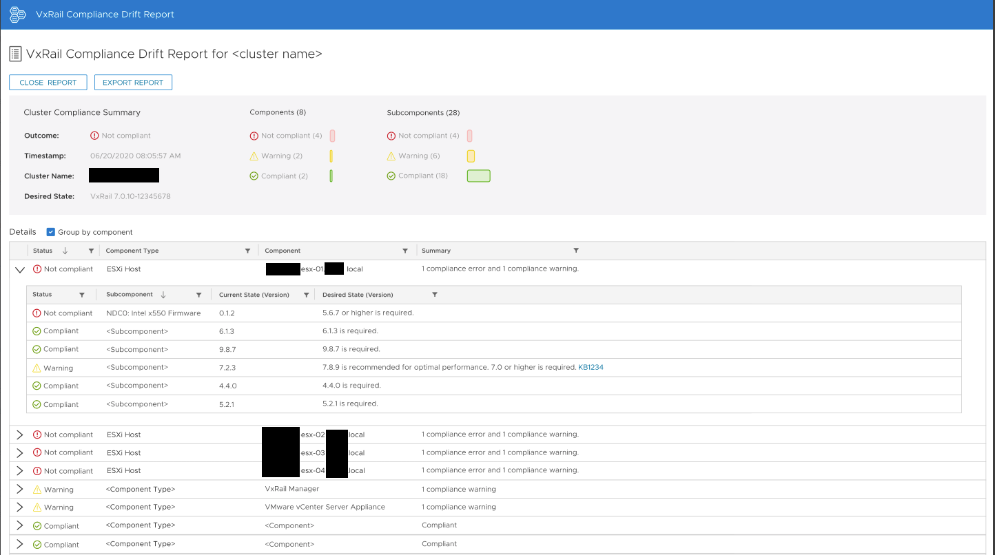Uncheck the Group by component checkbox
This screenshot has height=555, width=995.
50,232
